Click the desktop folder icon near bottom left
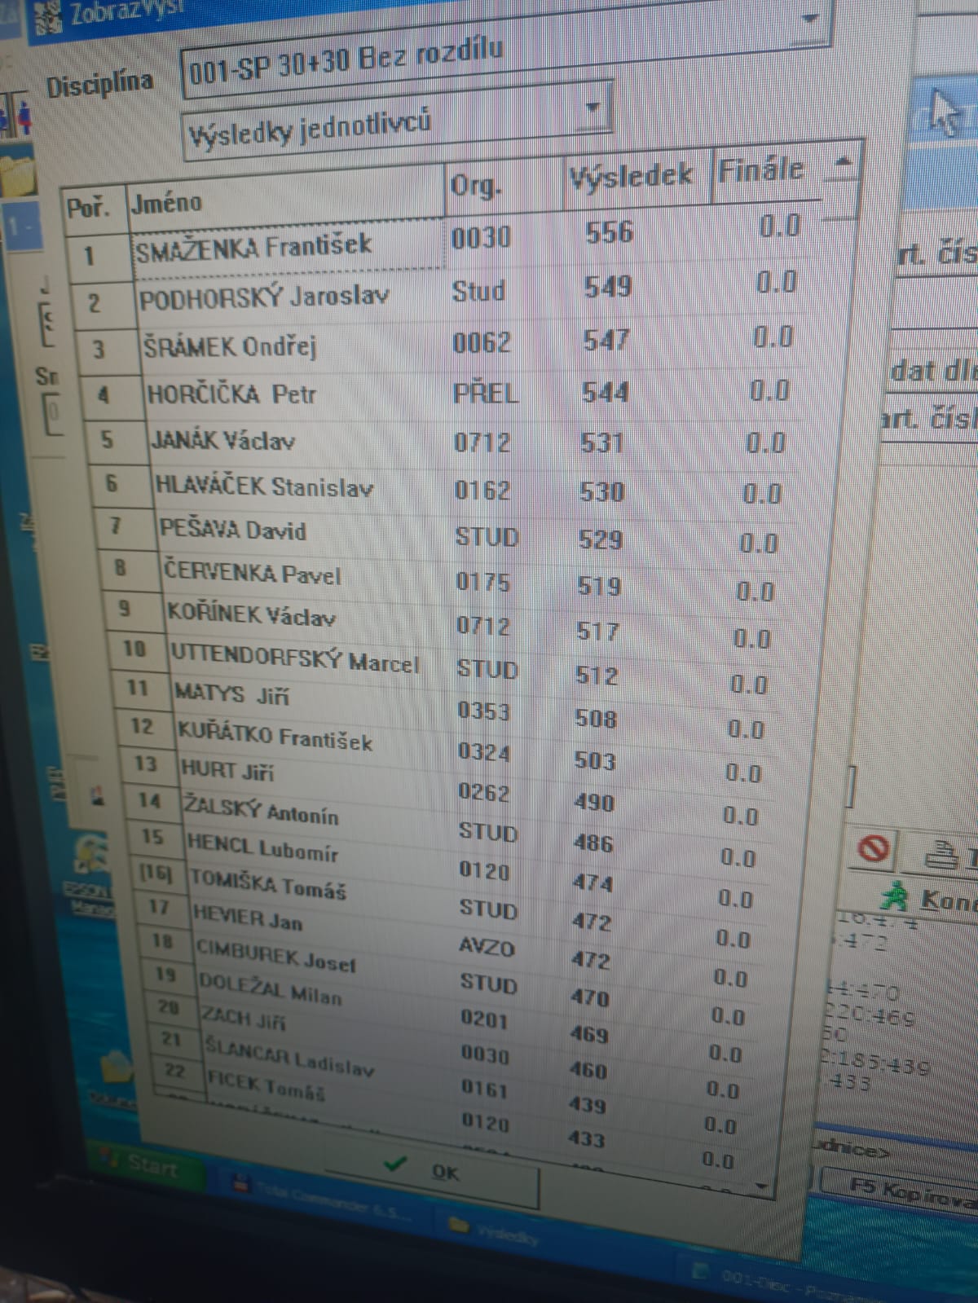Viewport: 978px width, 1303px height. (117, 1067)
